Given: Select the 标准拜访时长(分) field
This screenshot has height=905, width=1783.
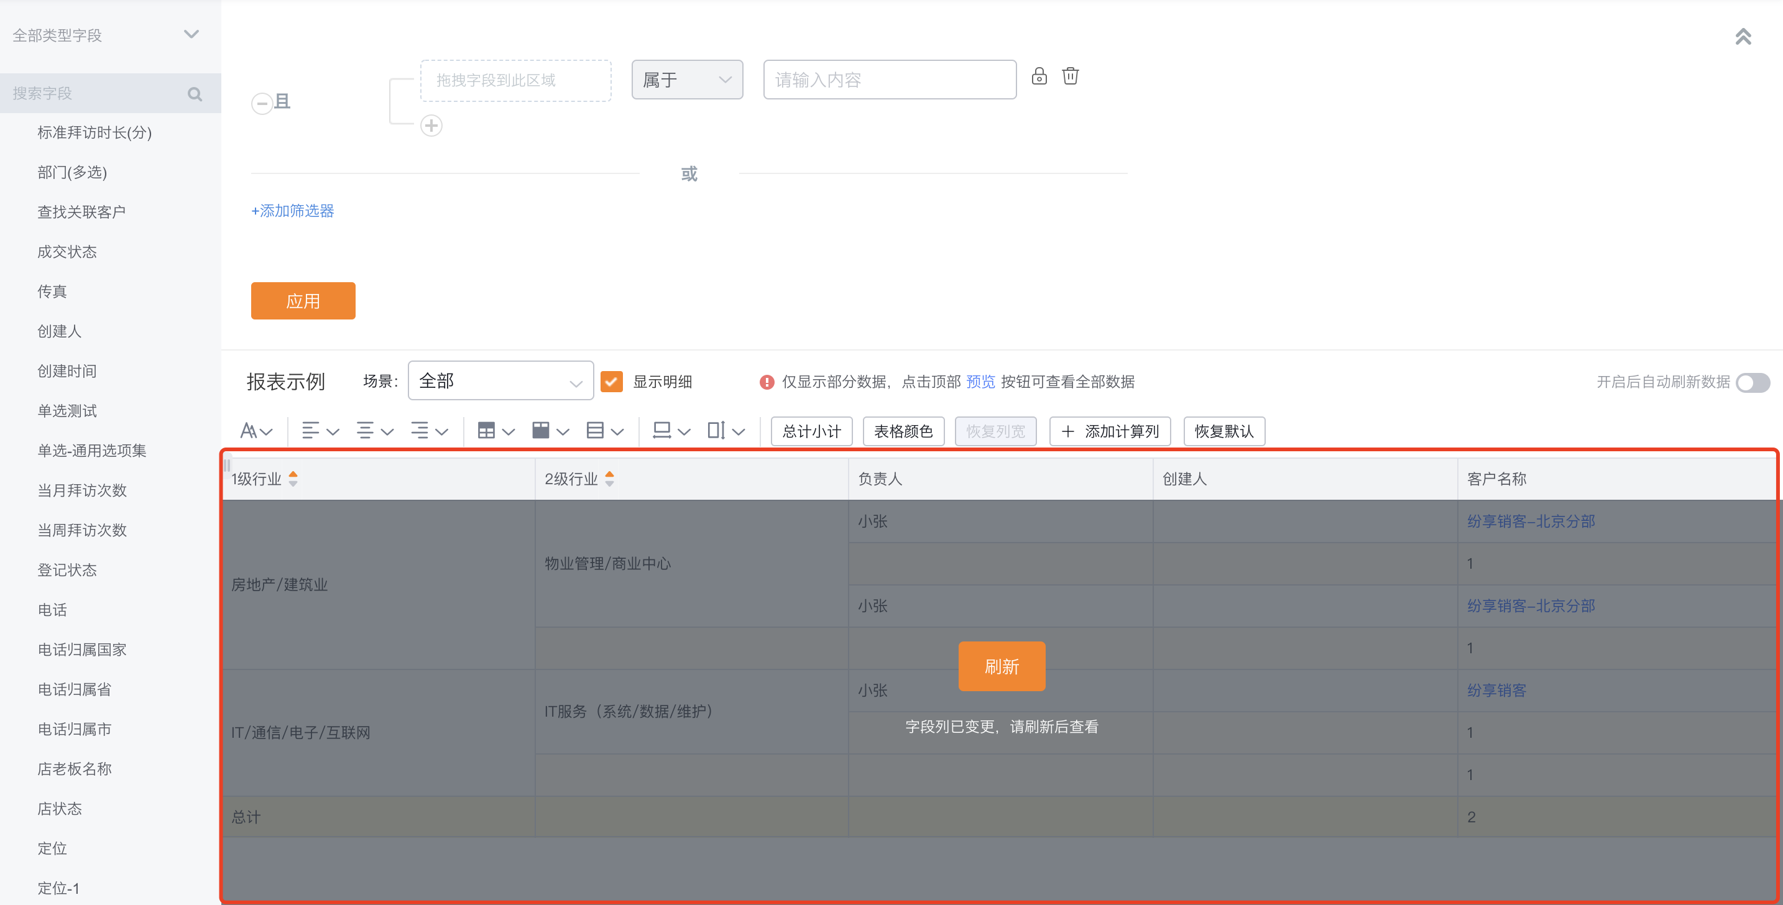Looking at the screenshot, I should pos(94,133).
